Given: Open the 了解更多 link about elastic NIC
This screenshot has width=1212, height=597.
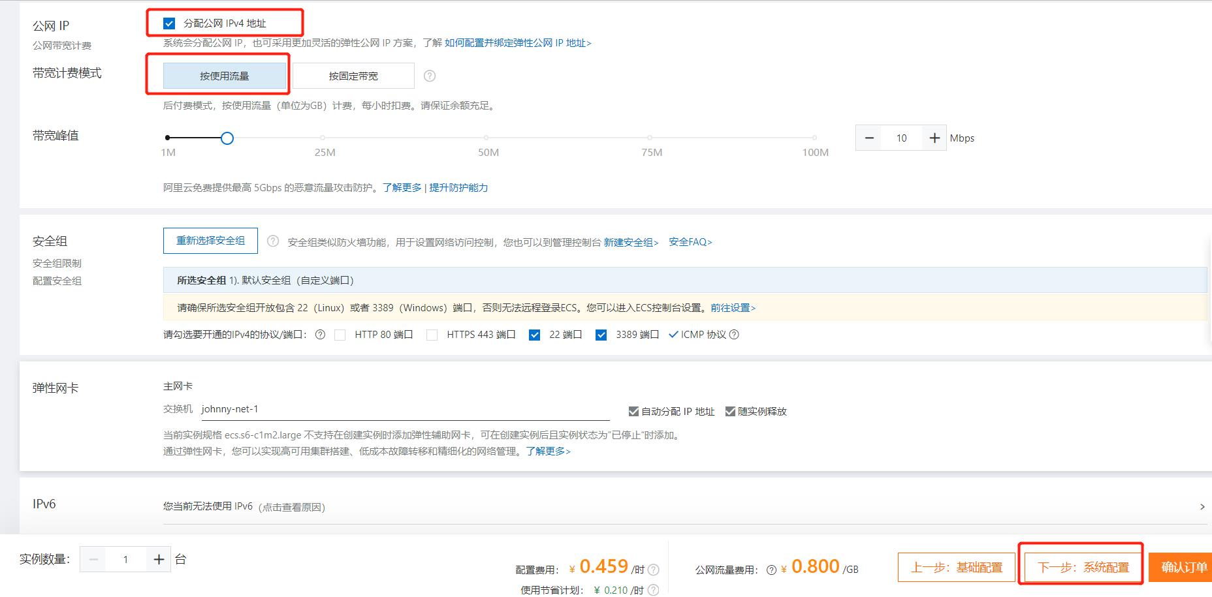Looking at the screenshot, I should [548, 452].
